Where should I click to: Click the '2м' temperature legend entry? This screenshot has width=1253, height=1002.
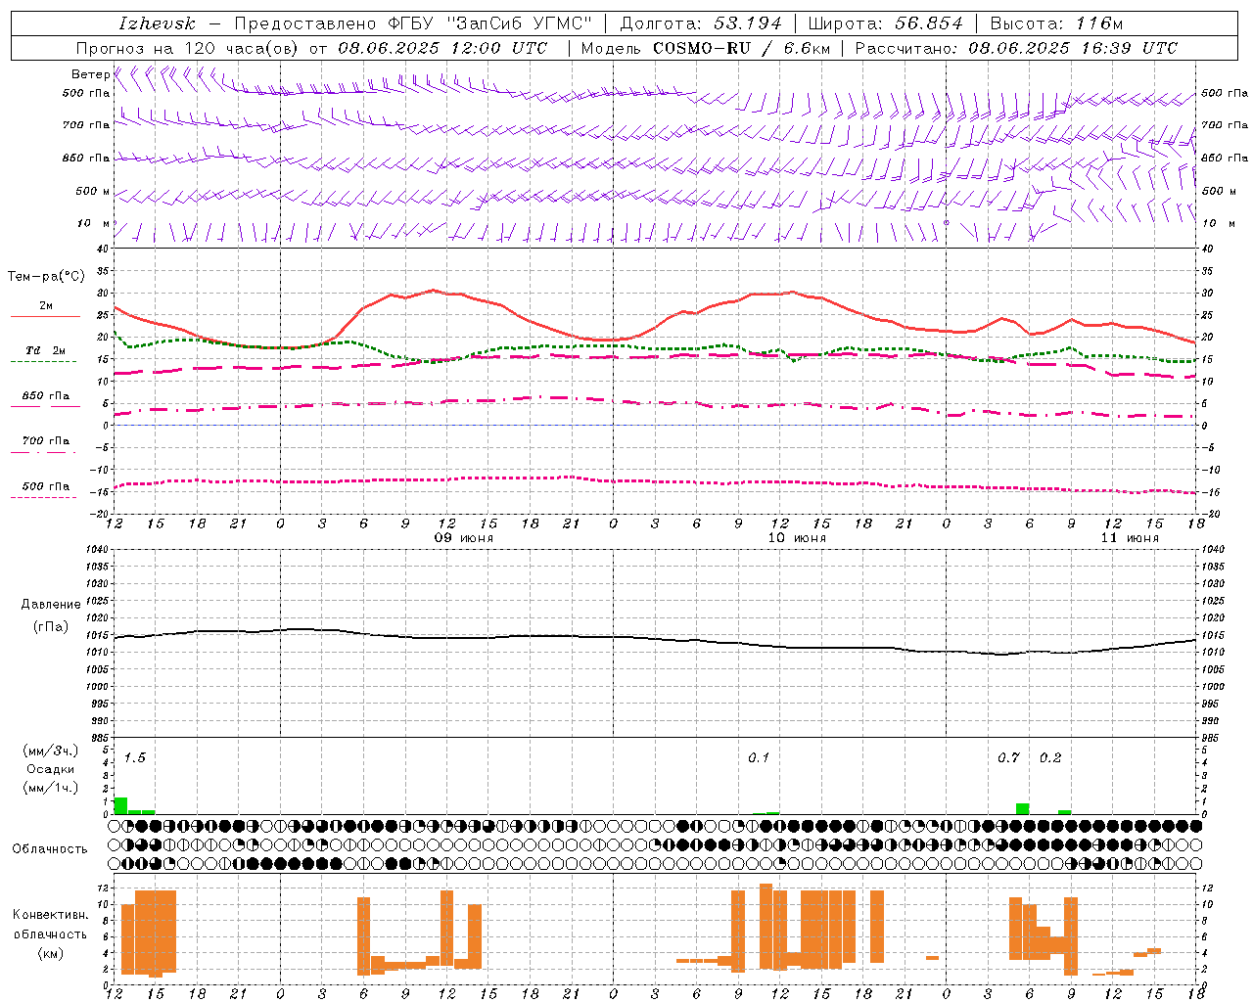46,306
